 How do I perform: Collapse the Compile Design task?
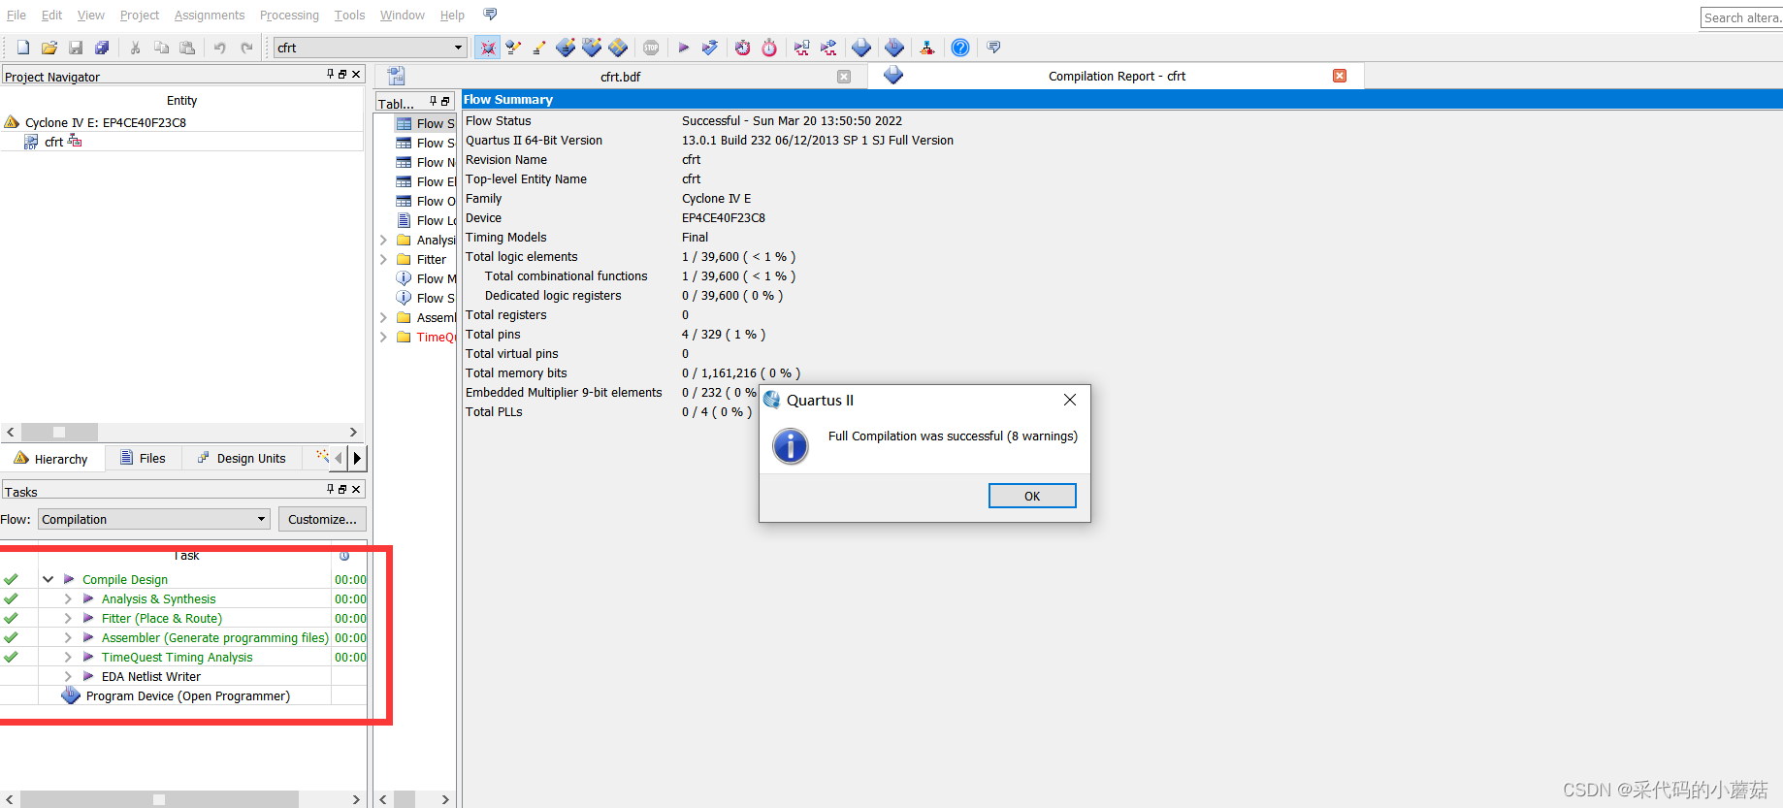[x=48, y=579]
